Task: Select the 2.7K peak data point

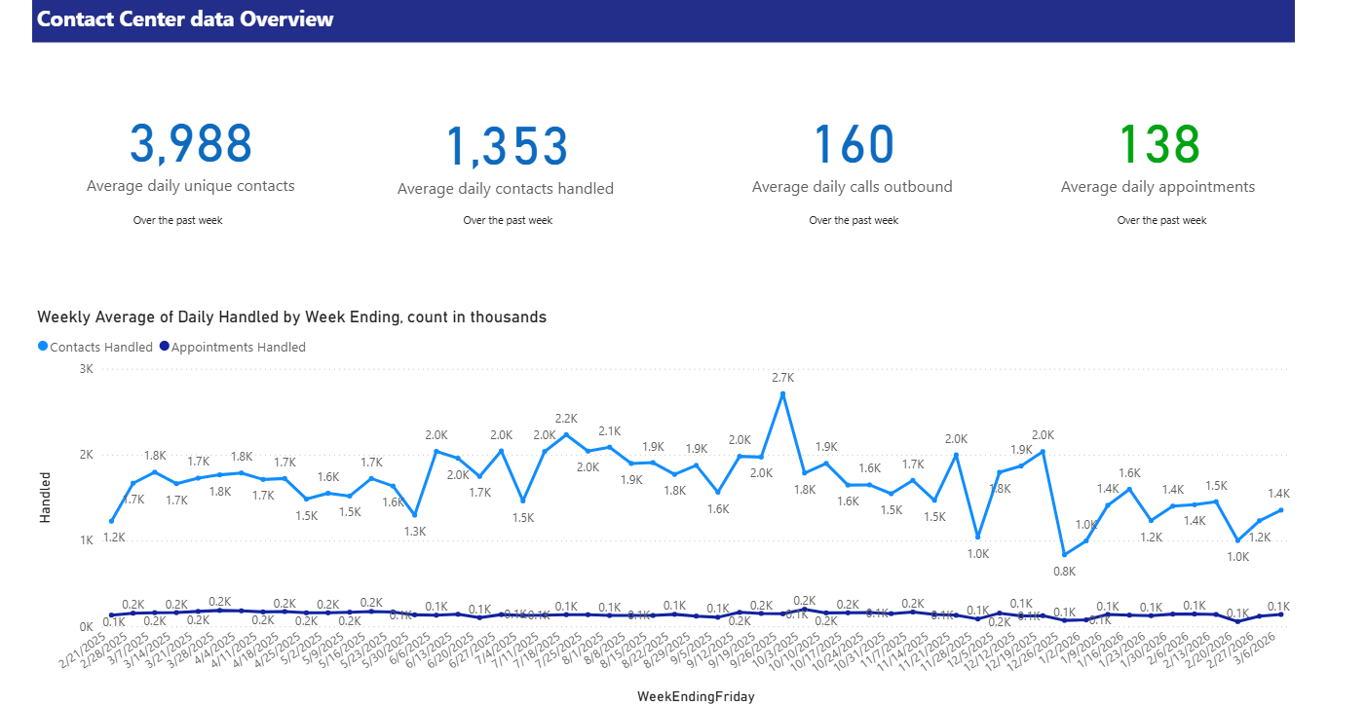Action: [782, 392]
